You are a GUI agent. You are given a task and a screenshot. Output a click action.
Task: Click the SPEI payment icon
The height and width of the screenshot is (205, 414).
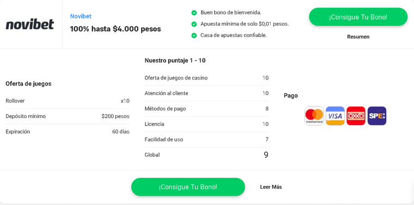(x=377, y=116)
